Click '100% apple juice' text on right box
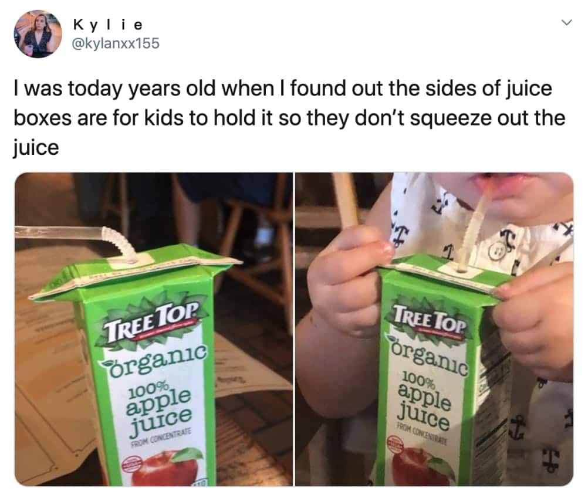Image resolution: width=588 pixels, height=498 pixels. coord(424,401)
